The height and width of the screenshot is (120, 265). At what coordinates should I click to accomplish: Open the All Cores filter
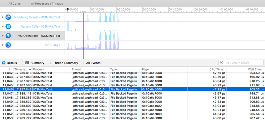(15, 4)
